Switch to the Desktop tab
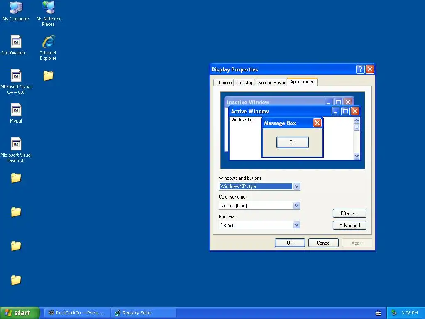 245,83
